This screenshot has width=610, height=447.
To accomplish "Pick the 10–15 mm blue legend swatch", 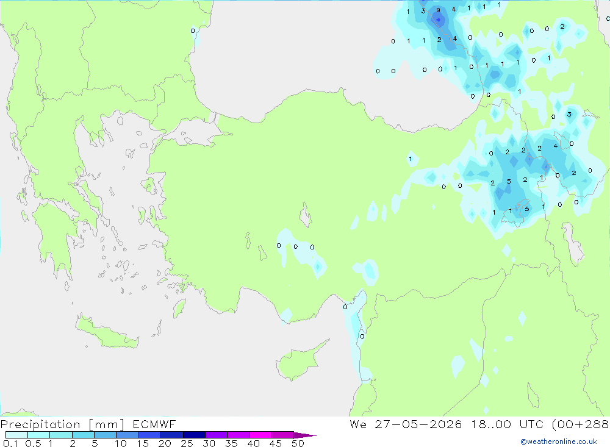I will point(127,435).
